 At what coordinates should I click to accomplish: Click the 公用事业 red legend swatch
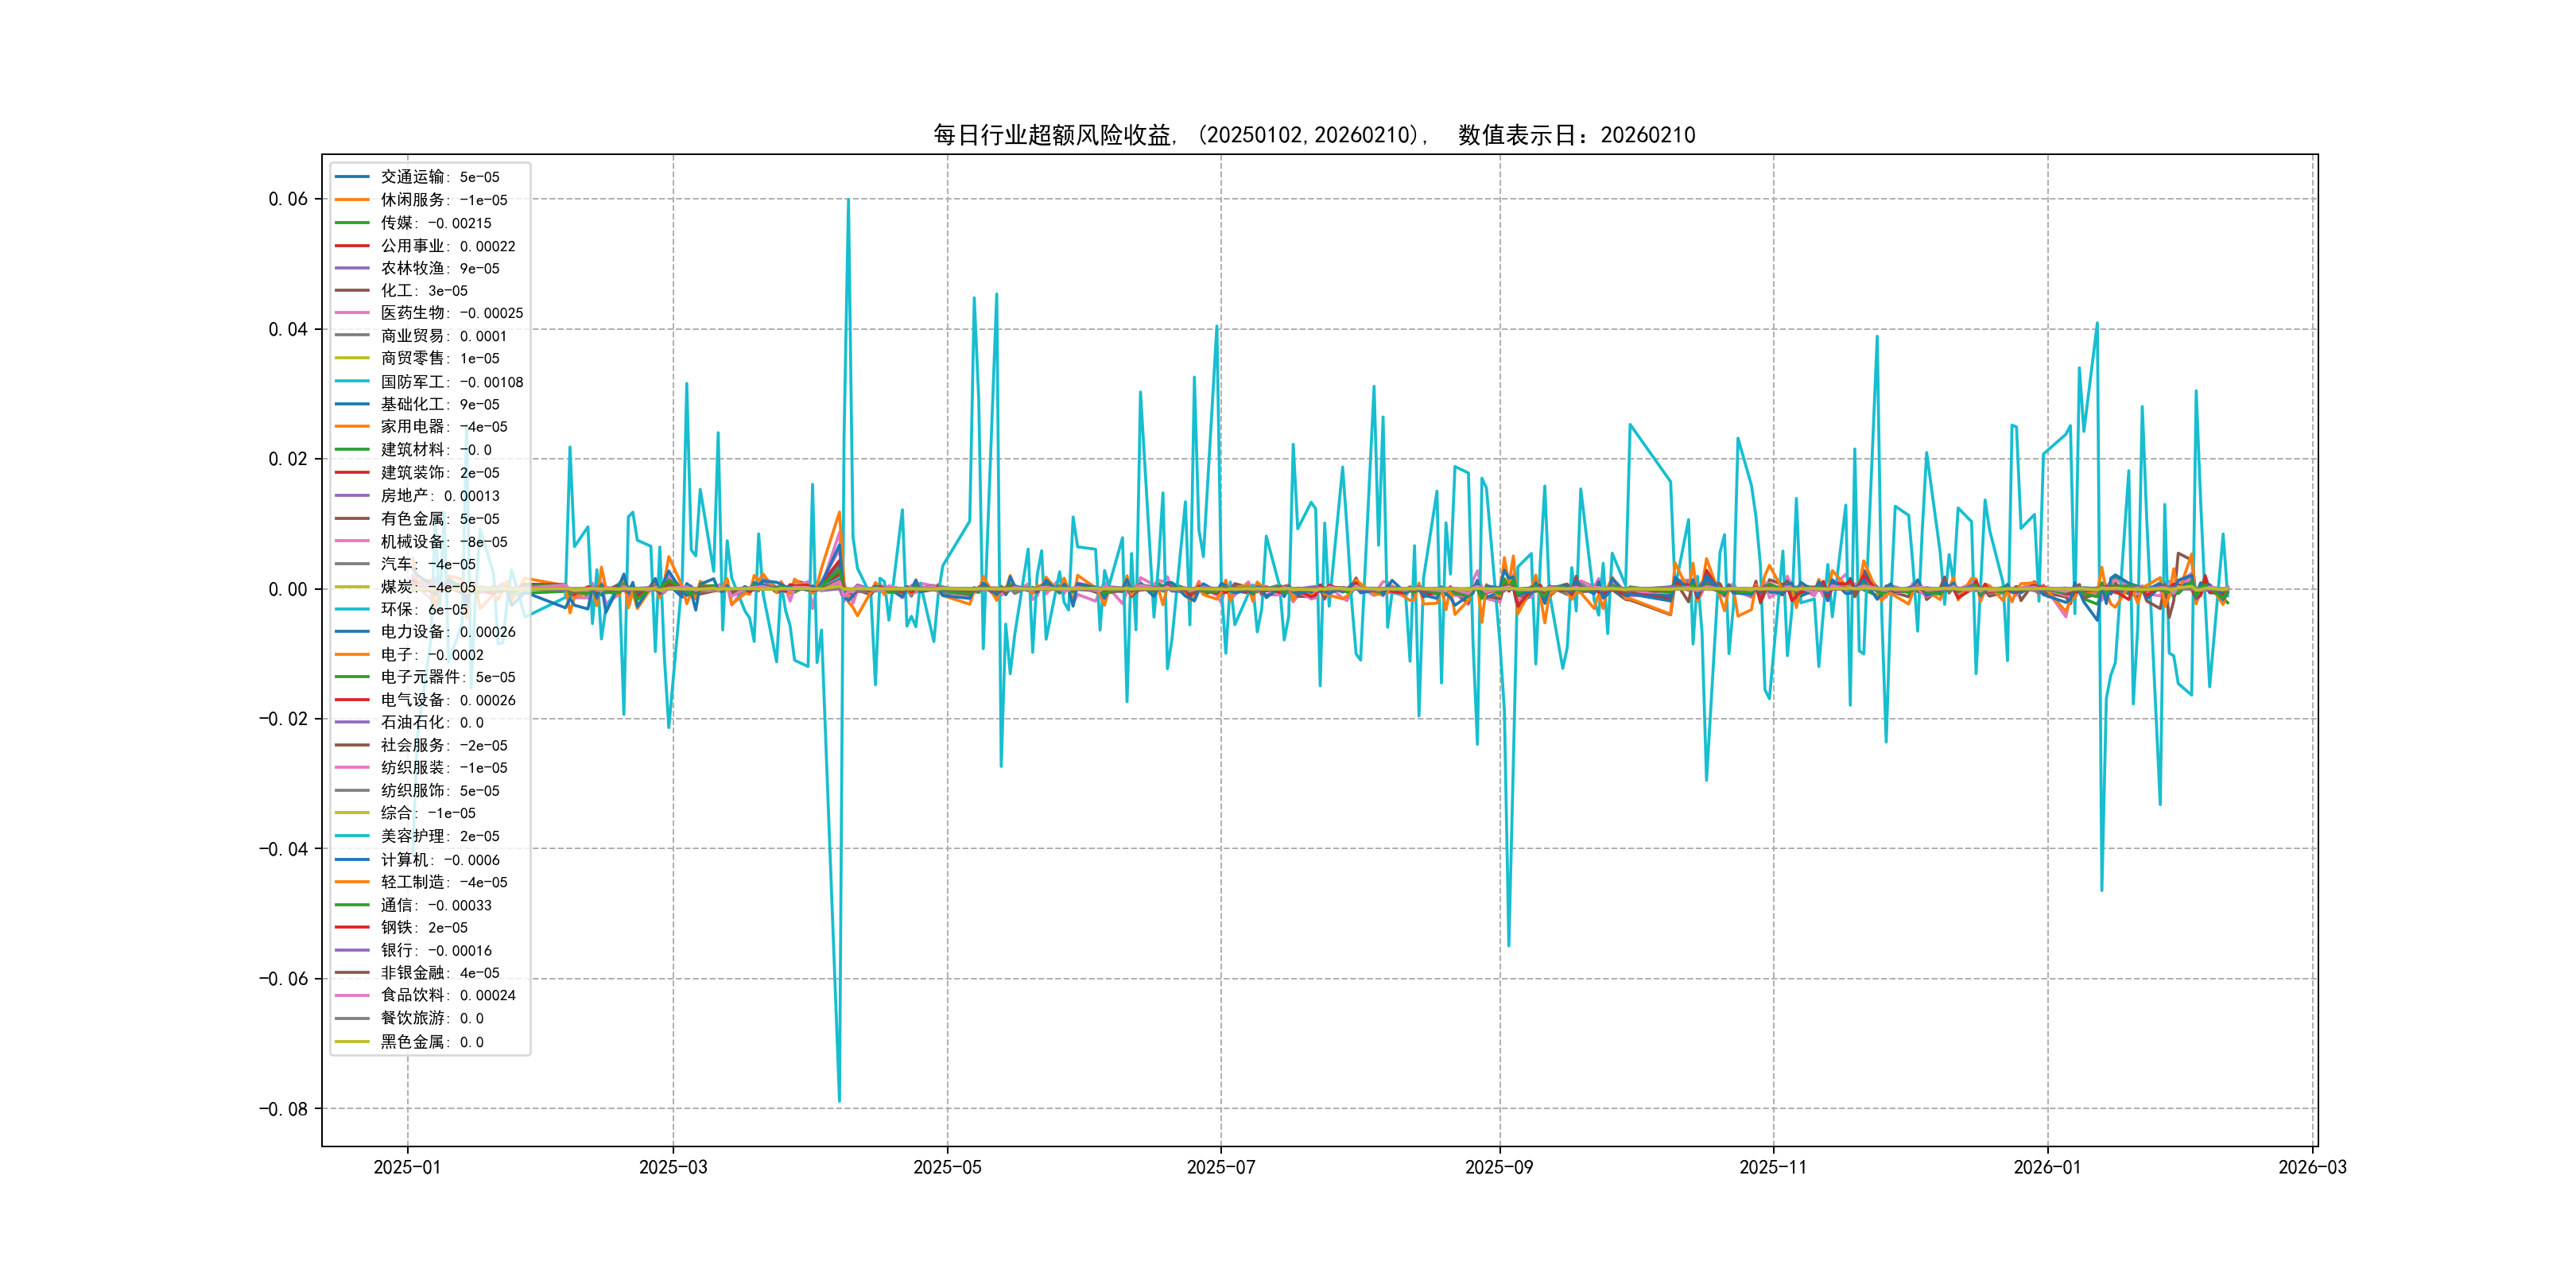pyautogui.click(x=352, y=246)
